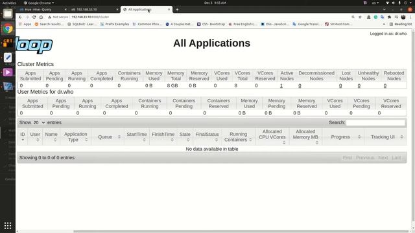Open the Chrome three-dot menu
Image resolution: width=415 pixels, height=233 pixels.
coord(410,17)
